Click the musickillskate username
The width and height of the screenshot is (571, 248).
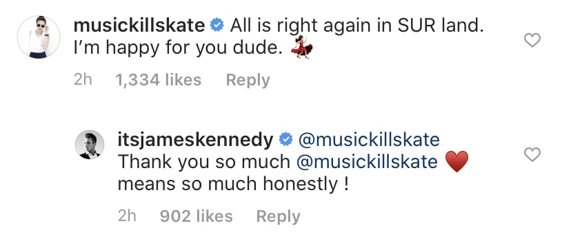click(x=139, y=25)
